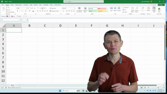Open the Fill dropdown

point(124,10)
